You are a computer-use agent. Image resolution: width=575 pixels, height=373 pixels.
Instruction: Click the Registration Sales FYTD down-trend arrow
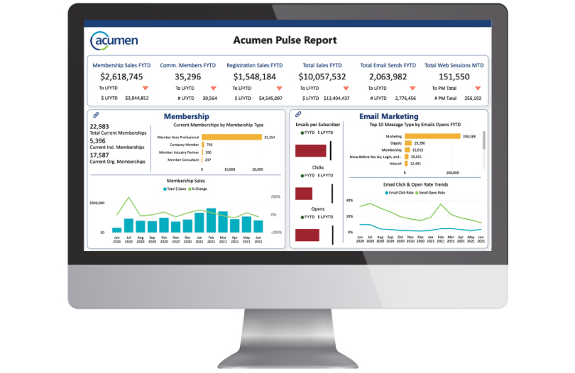pos(279,88)
